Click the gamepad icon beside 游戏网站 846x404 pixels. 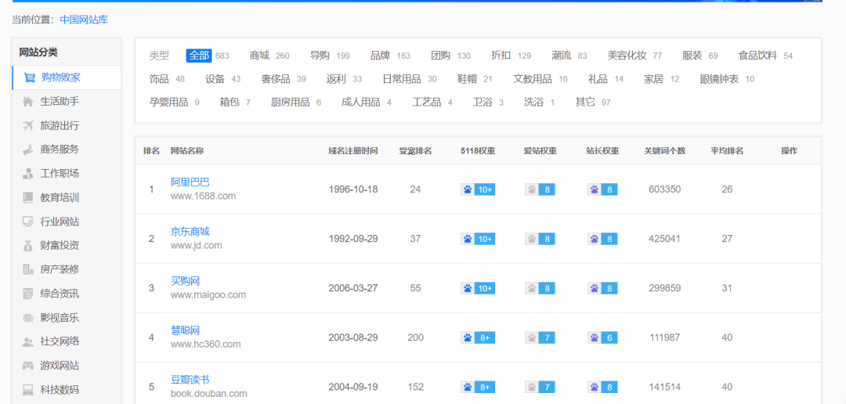pos(28,366)
